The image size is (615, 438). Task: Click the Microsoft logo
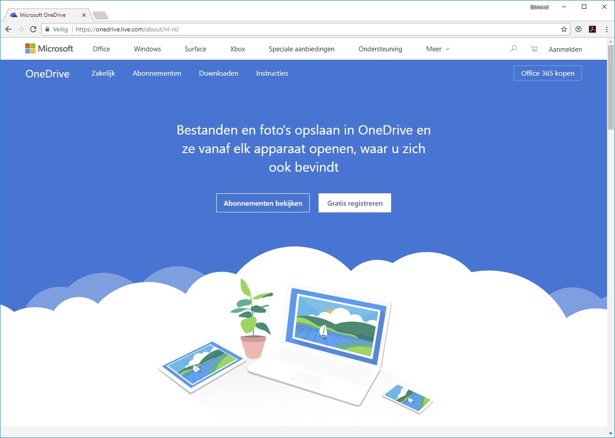coord(49,49)
